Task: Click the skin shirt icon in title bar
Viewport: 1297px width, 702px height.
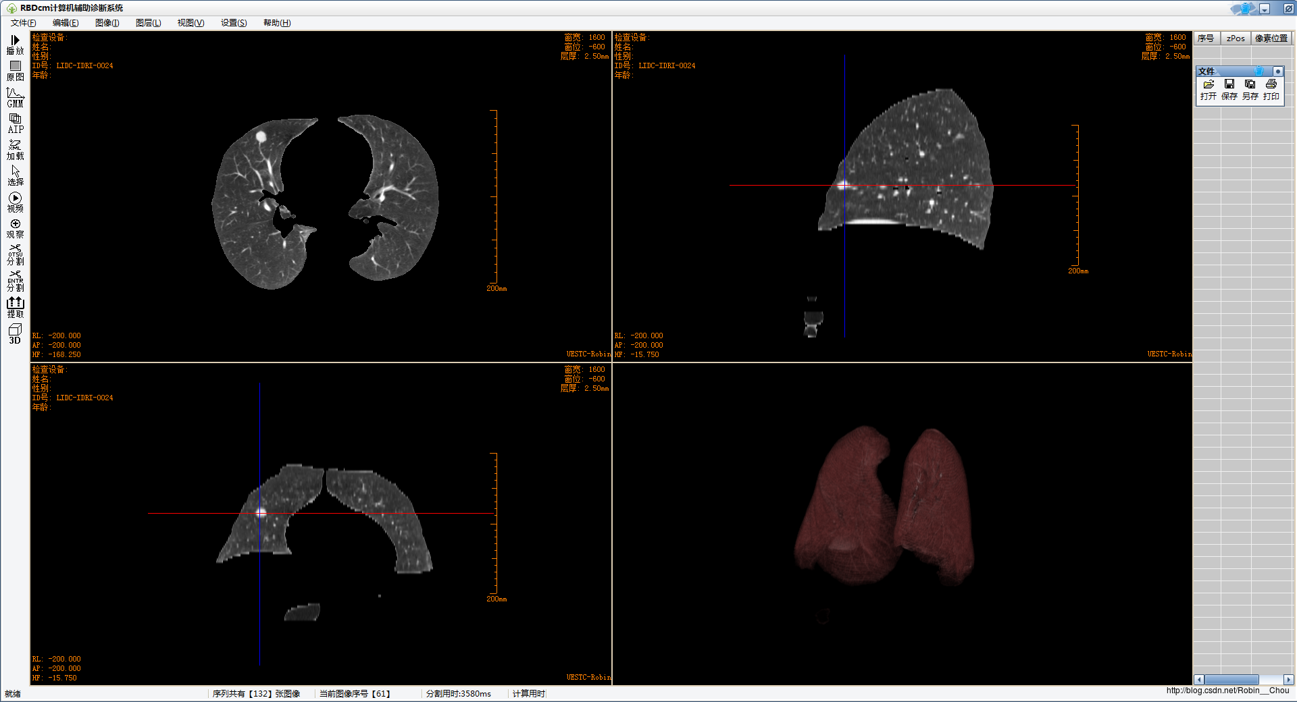Action: pyautogui.click(x=1244, y=8)
